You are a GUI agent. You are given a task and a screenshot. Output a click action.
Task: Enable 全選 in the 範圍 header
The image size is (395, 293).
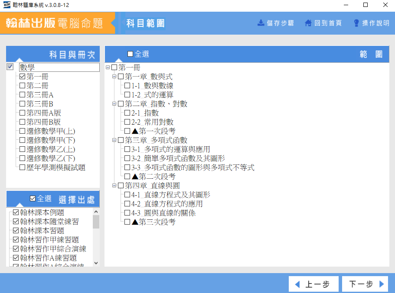click(x=131, y=54)
